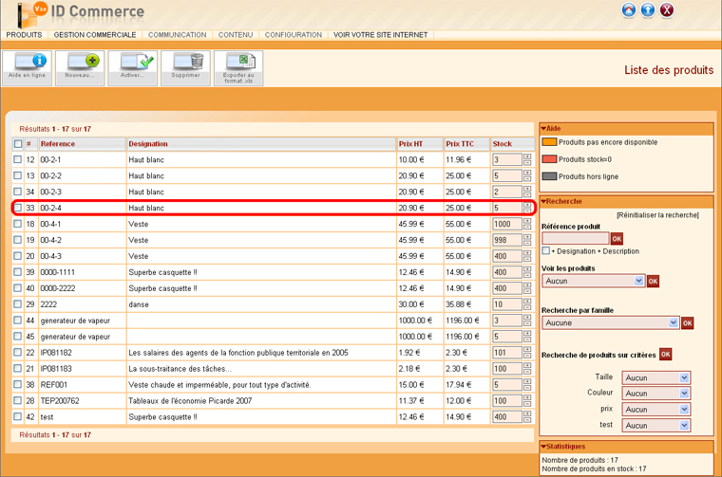722x477 pixels.
Task: Click the red Produits stock=0 swatch
Action: tap(549, 159)
